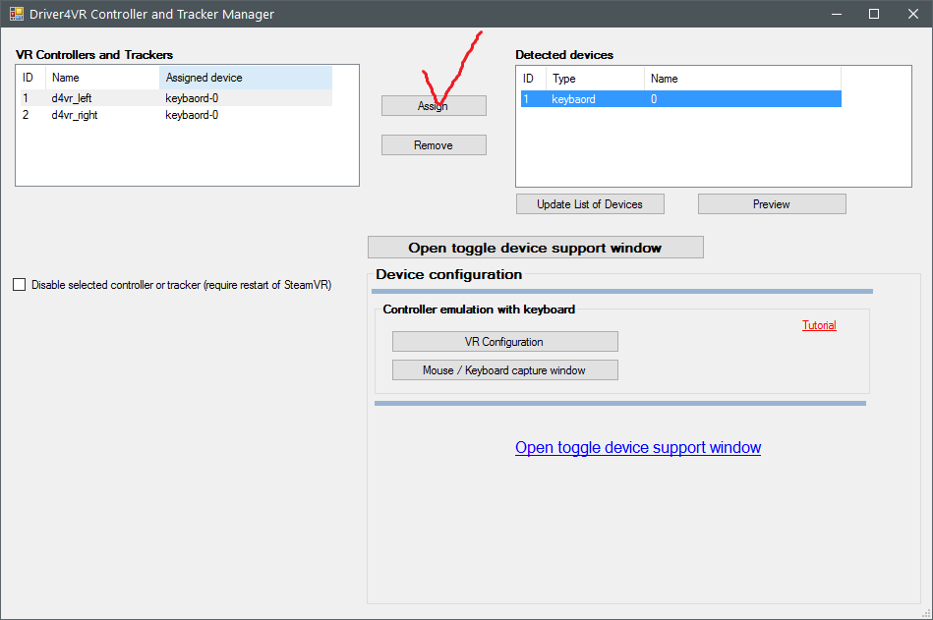The width and height of the screenshot is (933, 620).
Task: Click bold Open toggle device support window button
Action: coord(536,248)
